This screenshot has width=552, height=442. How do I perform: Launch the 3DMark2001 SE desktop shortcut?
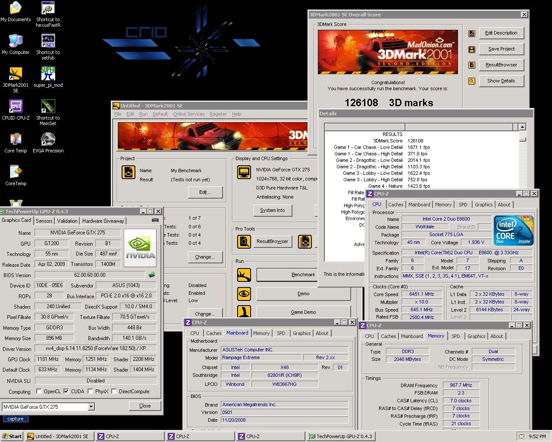16,74
